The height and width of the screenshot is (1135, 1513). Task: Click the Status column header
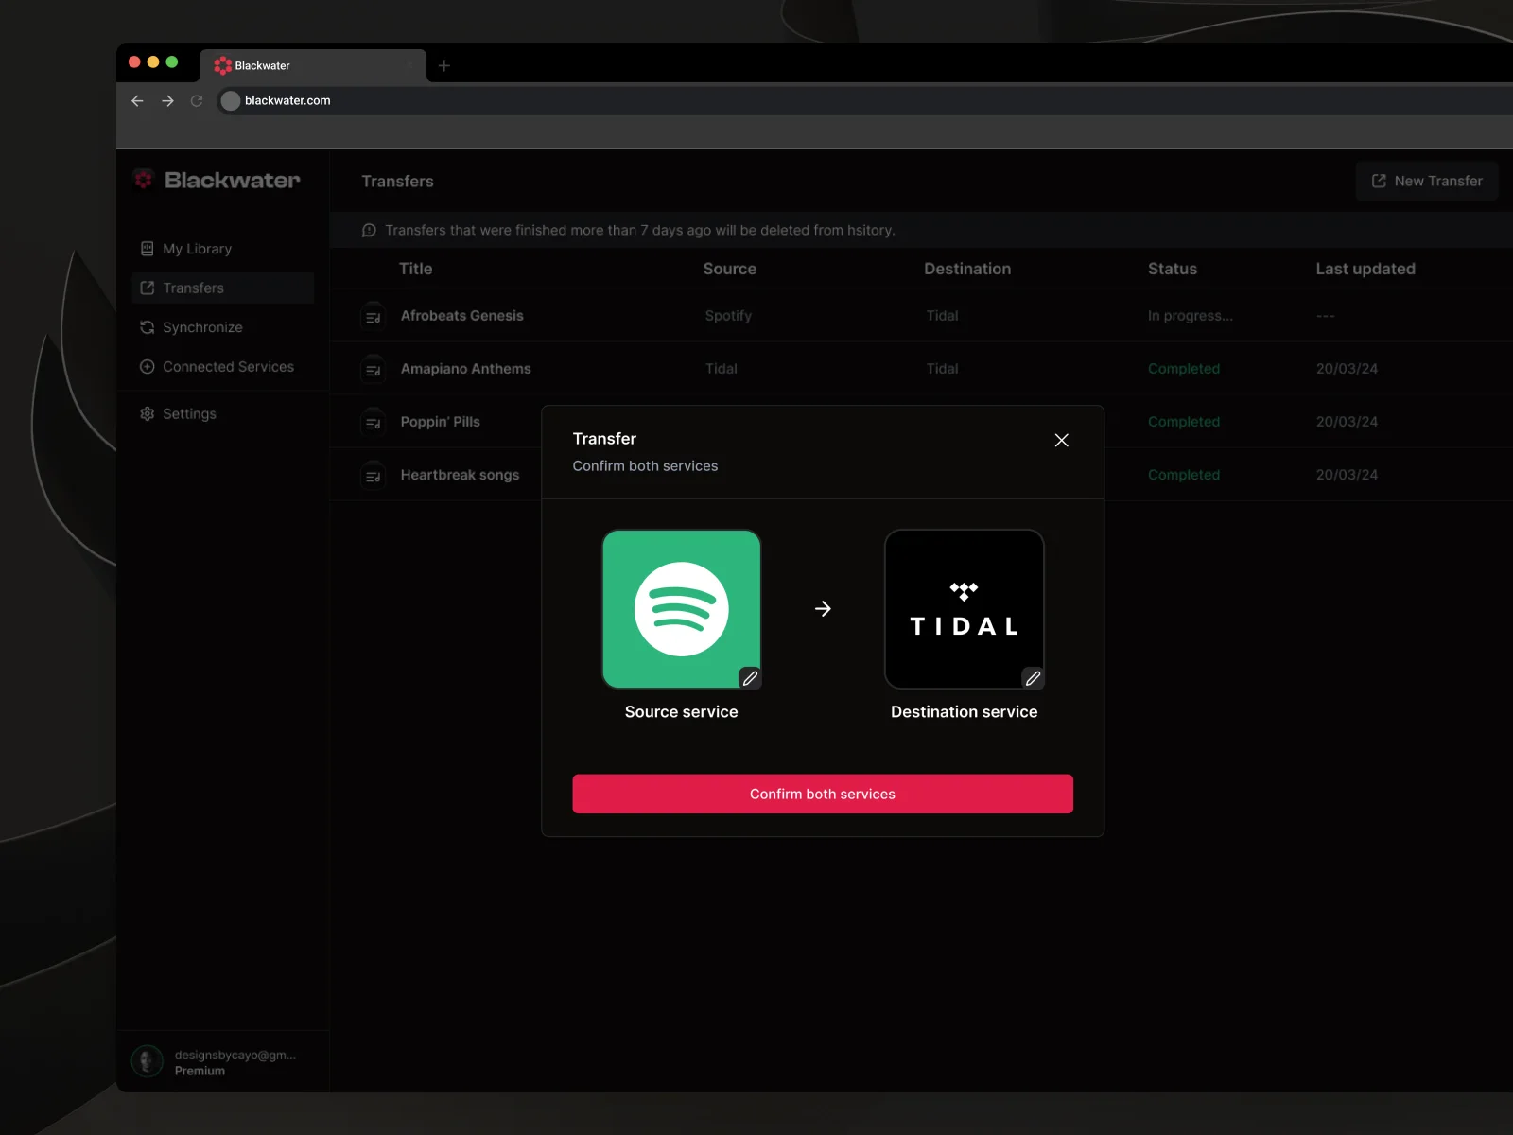[1172, 269]
